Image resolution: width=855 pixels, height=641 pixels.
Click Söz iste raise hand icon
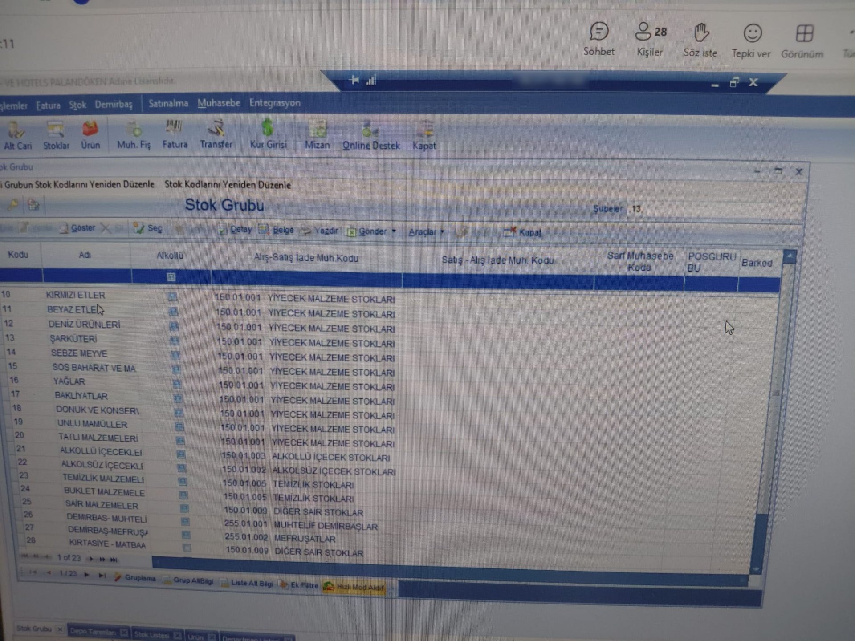(700, 40)
